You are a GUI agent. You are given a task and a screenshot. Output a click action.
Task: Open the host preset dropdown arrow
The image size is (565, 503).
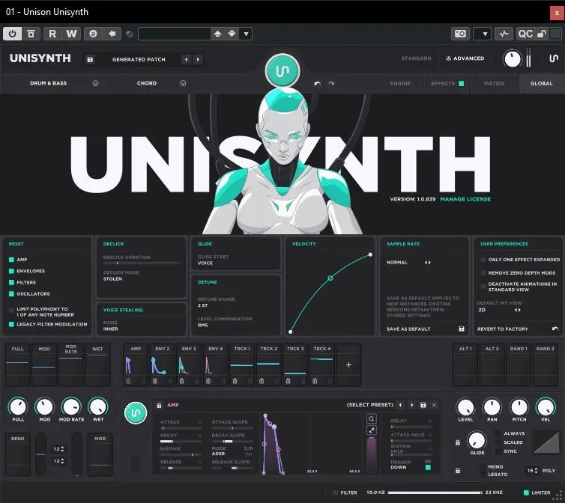(x=246, y=34)
